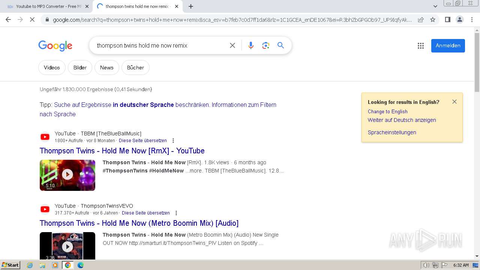The image size is (480, 270).
Task: Go to Google home via logo
Action: coord(55,46)
